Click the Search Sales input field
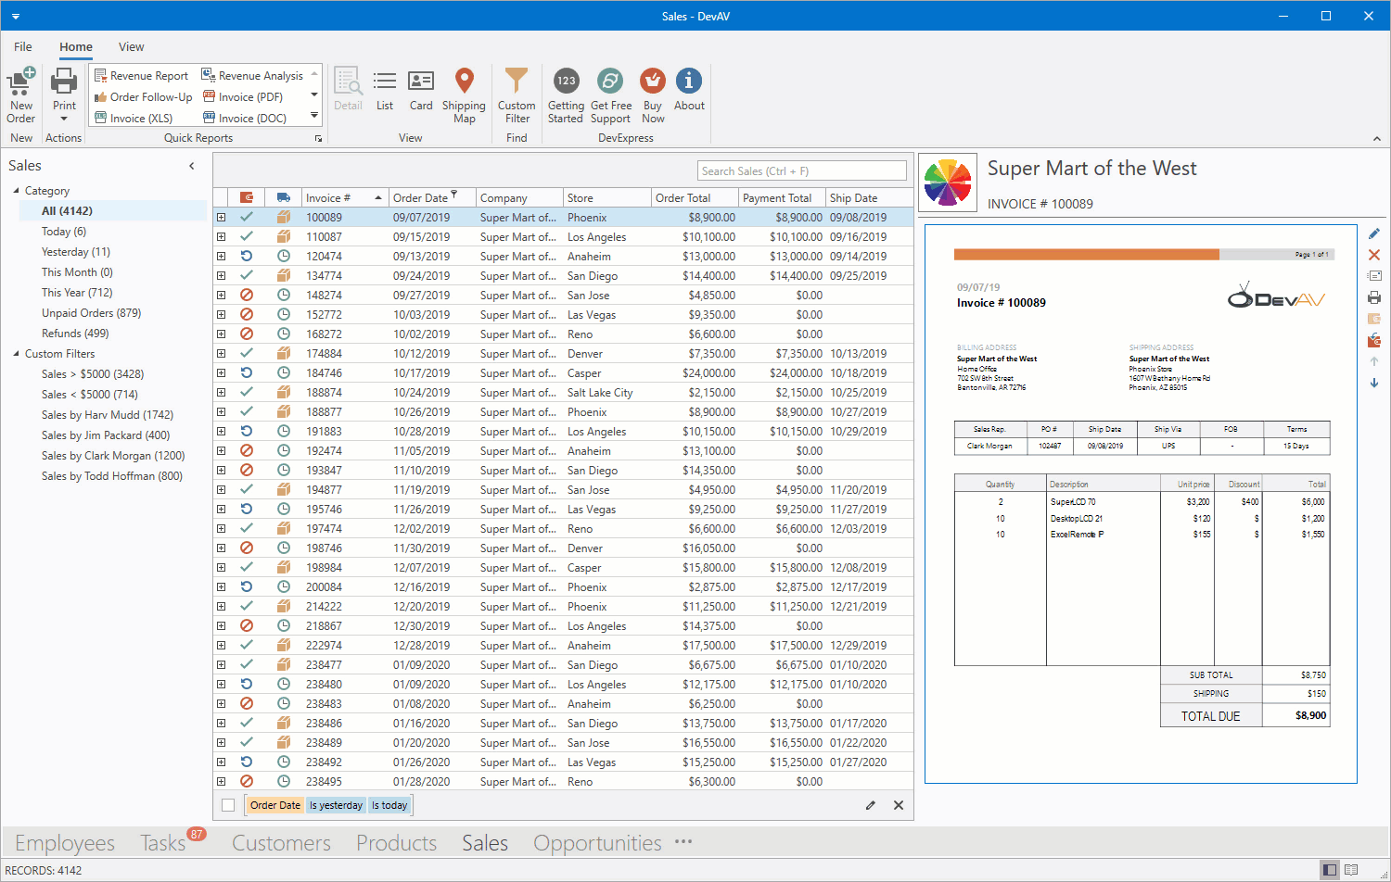This screenshot has width=1391, height=882. point(801,171)
